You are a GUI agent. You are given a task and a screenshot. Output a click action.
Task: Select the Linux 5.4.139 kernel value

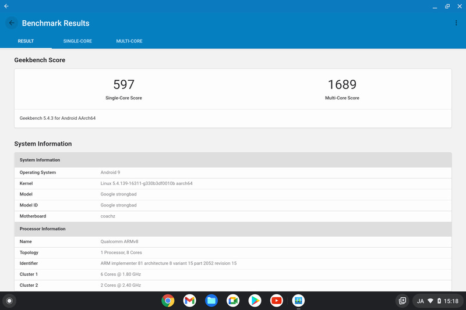[x=147, y=183]
